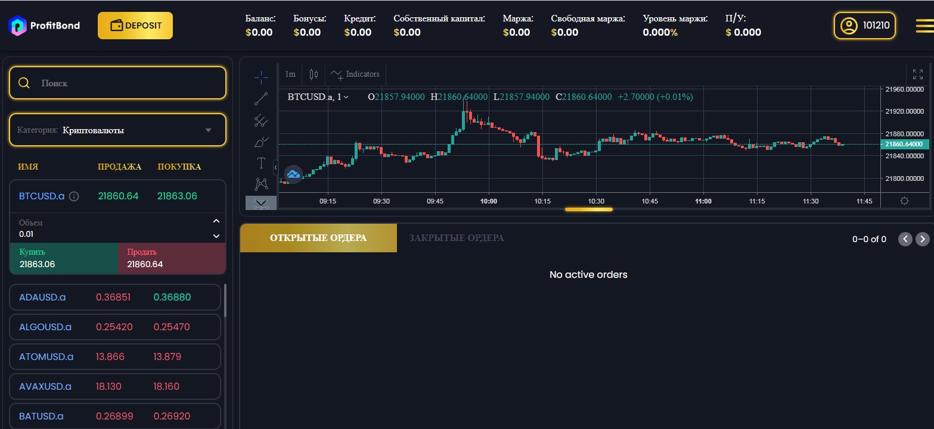Viewport: 934px width, 429px height.
Task: Click the Купить 21863.06 buy button
Action: [x=64, y=258]
